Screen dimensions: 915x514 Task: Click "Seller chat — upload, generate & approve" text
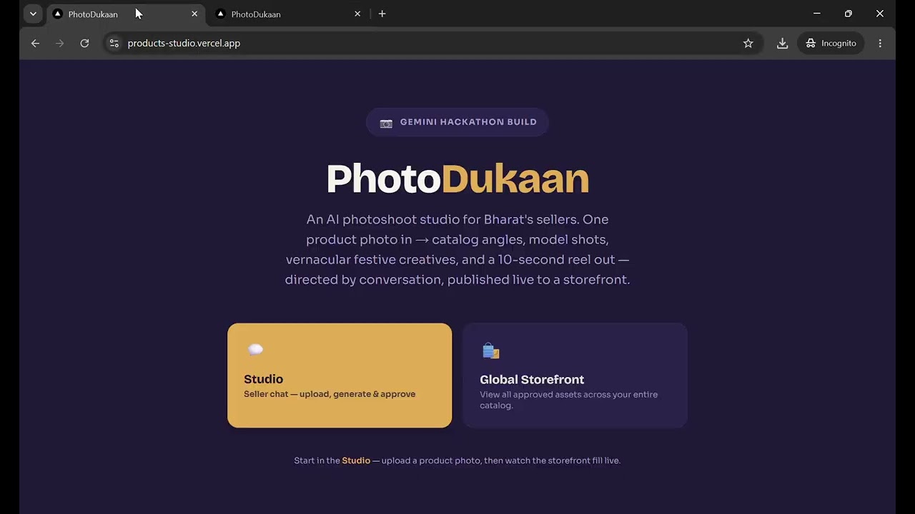point(330,394)
